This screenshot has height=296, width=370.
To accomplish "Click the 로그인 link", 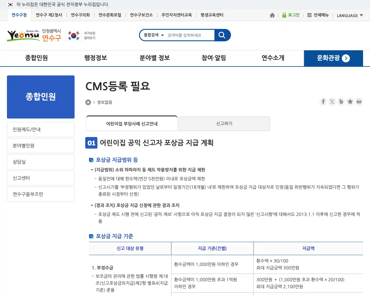I will tap(291, 15).
